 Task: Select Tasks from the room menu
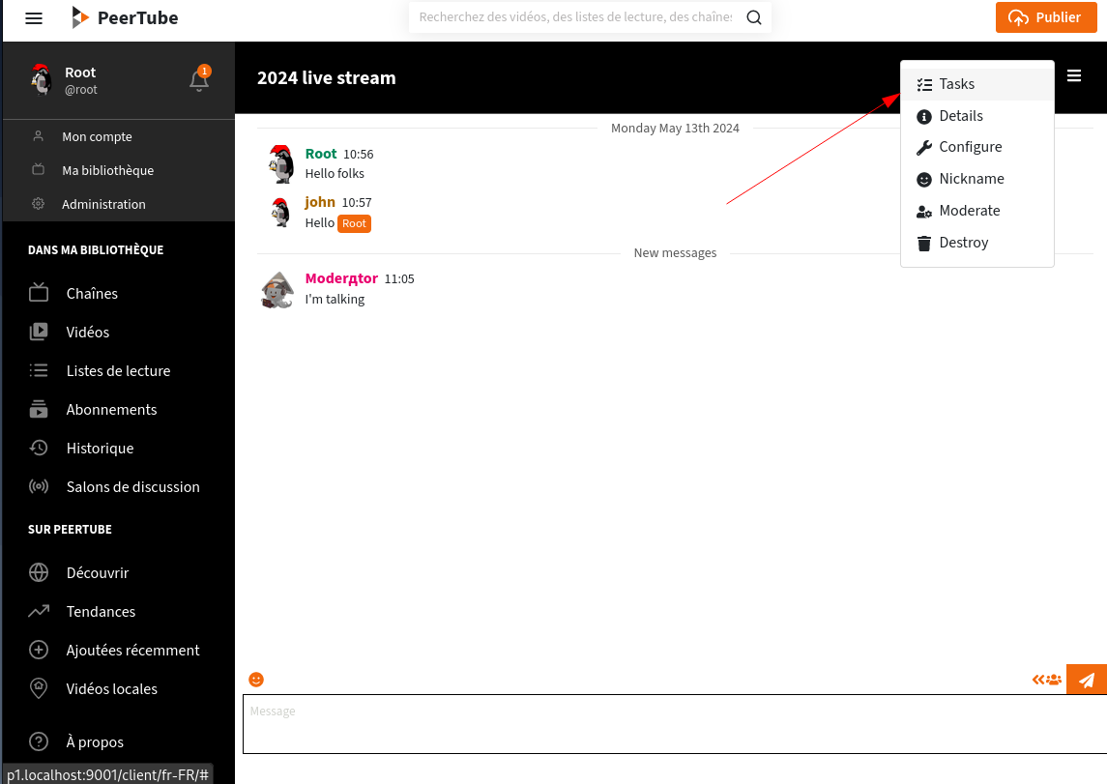pyautogui.click(x=977, y=85)
